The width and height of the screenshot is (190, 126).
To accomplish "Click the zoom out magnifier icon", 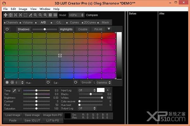I will click(40, 15).
